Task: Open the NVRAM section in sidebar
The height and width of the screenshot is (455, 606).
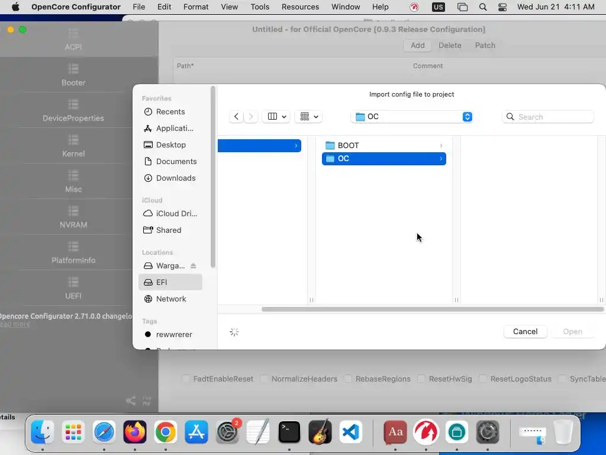Action: pos(73,217)
